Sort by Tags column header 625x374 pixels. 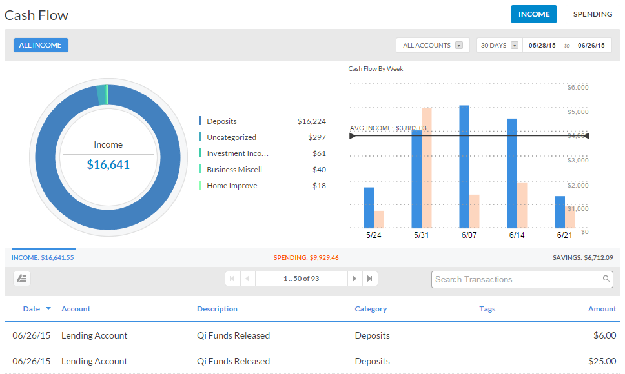click(x=487, y=309)
